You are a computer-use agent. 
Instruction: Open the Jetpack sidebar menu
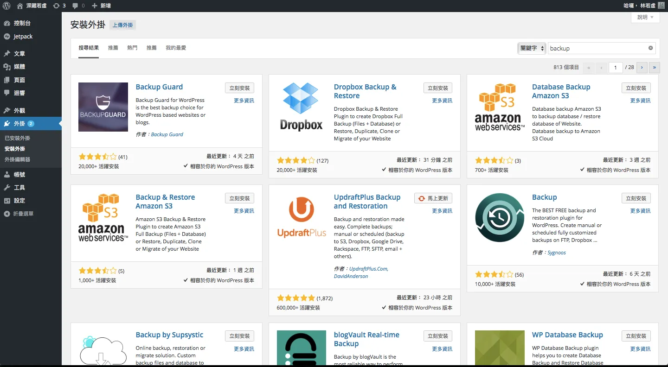click(x=23, y=37)
